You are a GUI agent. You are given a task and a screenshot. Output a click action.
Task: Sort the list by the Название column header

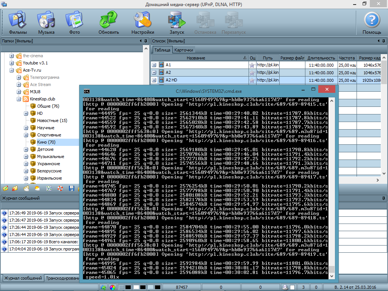196,58
